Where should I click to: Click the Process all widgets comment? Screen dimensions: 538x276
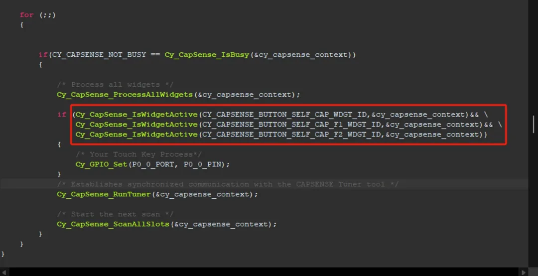tap(115, 85)
